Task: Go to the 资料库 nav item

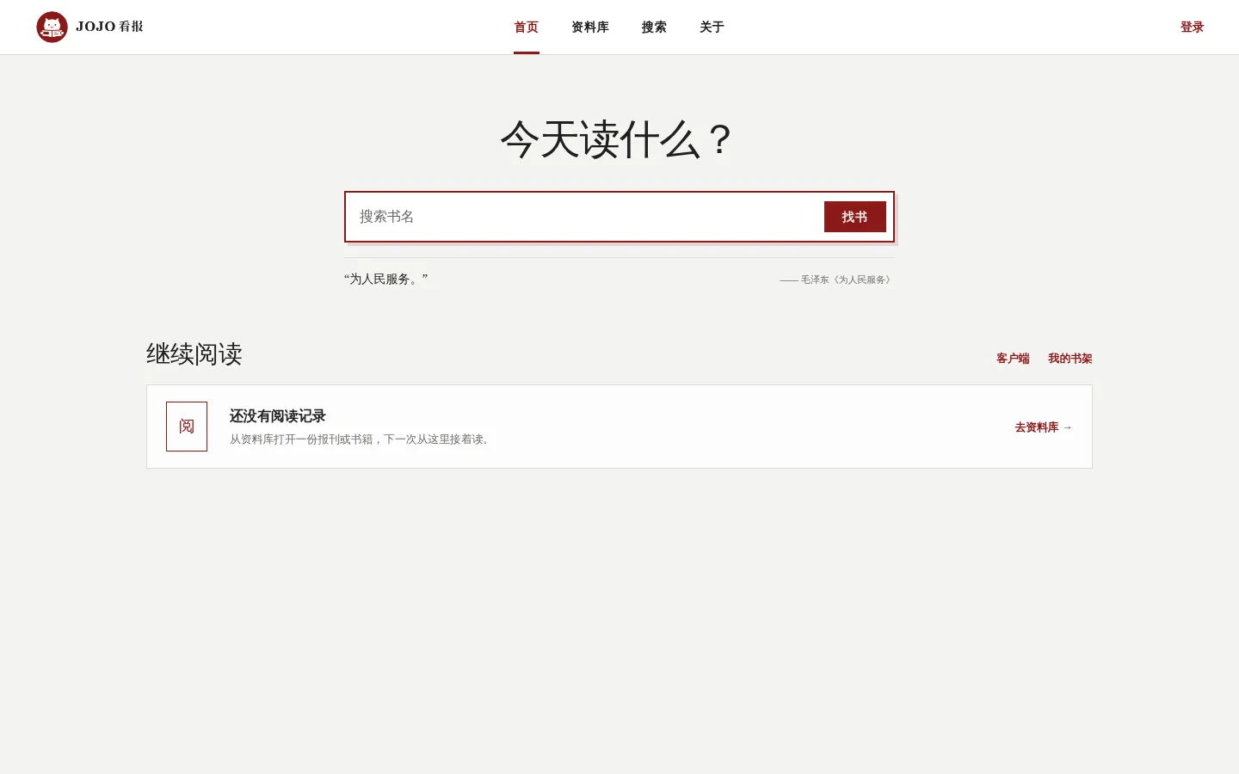Action: [x=590, y=27]
